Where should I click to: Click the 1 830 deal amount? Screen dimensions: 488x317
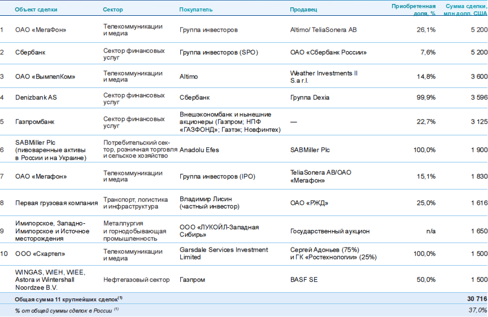479,177
